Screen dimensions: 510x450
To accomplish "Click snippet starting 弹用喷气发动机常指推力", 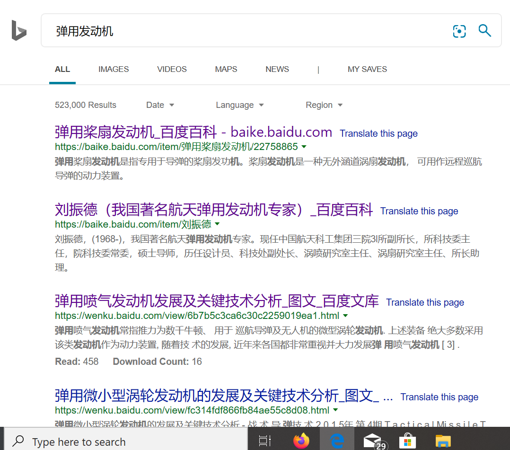I will click(x=269, y=337).
